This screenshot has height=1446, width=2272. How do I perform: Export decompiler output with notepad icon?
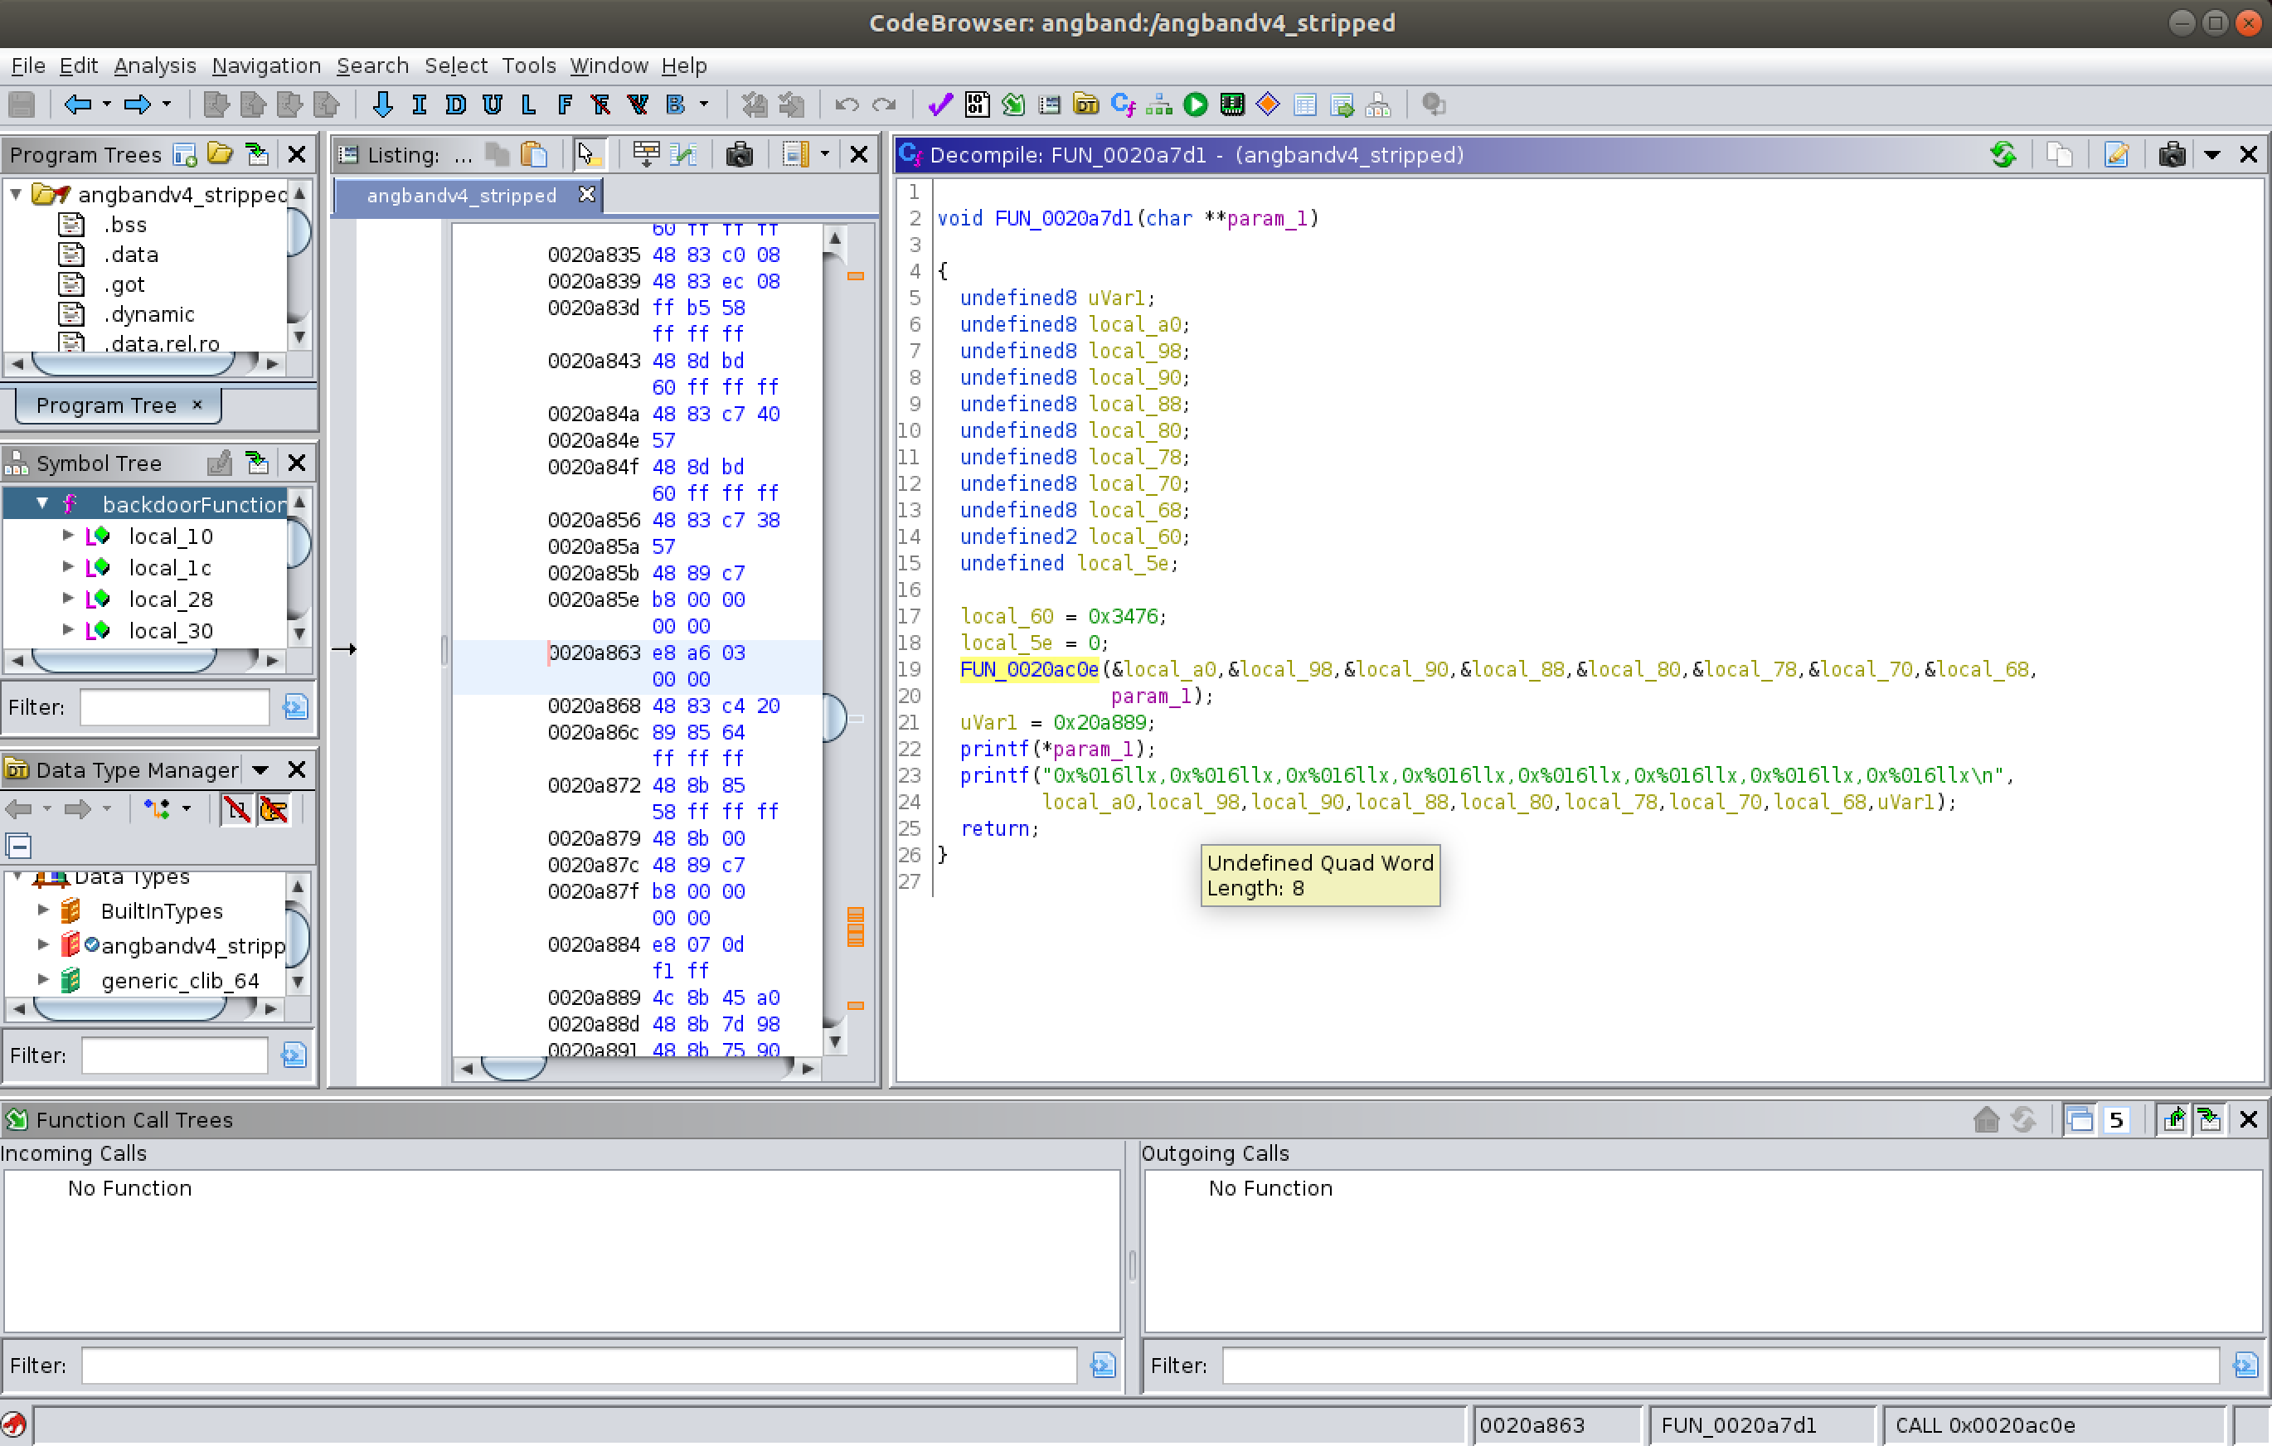(x=2116, y=155)
